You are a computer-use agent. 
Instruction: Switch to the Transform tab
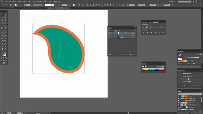145,22
